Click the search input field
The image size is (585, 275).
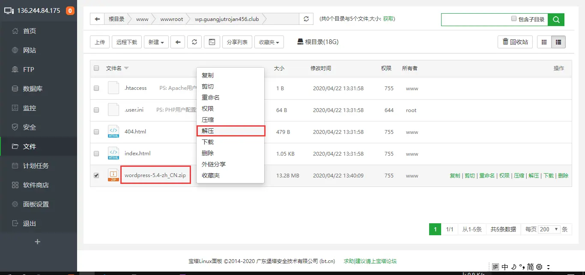click(x=475, y=19)
